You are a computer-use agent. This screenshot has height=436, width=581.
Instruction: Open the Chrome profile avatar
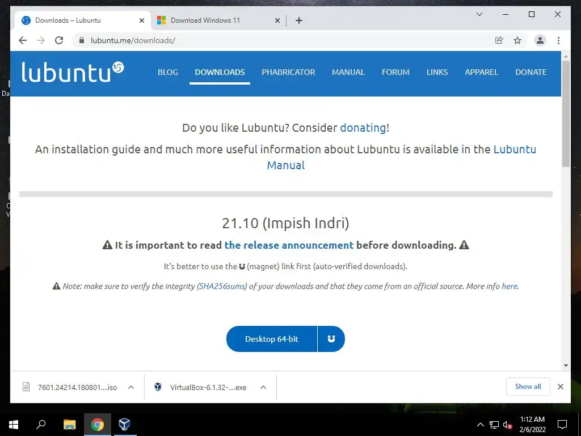tap(540, 40)
